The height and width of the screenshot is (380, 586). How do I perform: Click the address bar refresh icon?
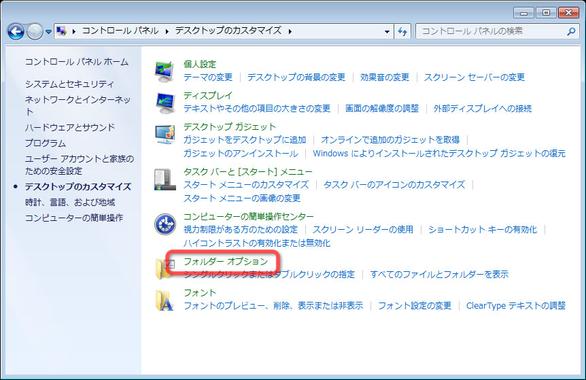click(x=402, y=31)
